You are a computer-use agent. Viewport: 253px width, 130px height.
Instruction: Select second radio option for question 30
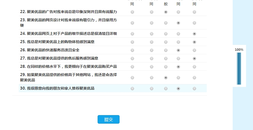[152, 89]
